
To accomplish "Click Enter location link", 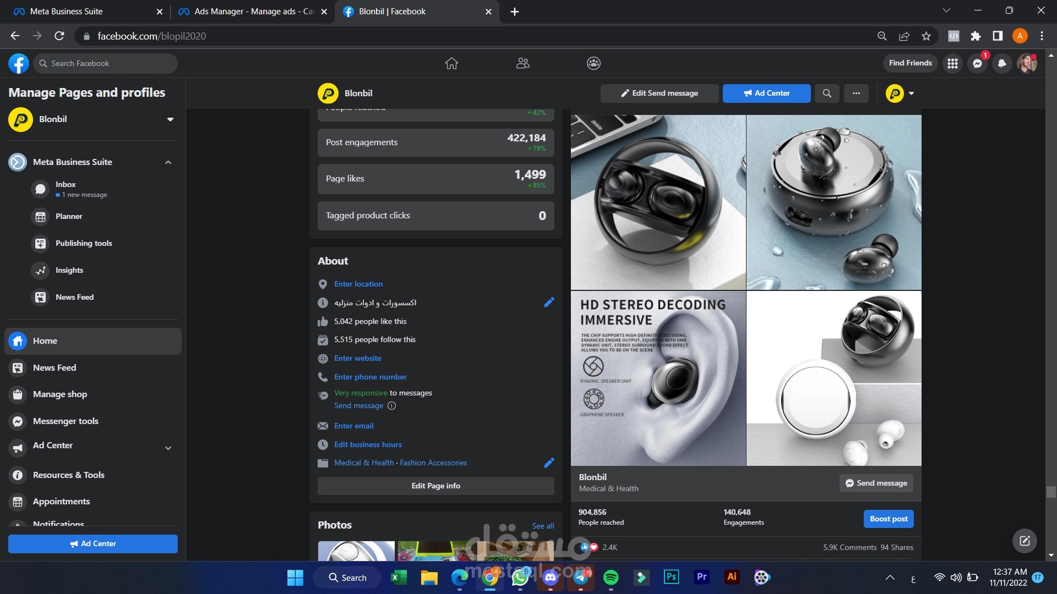I will coord(358,284).
